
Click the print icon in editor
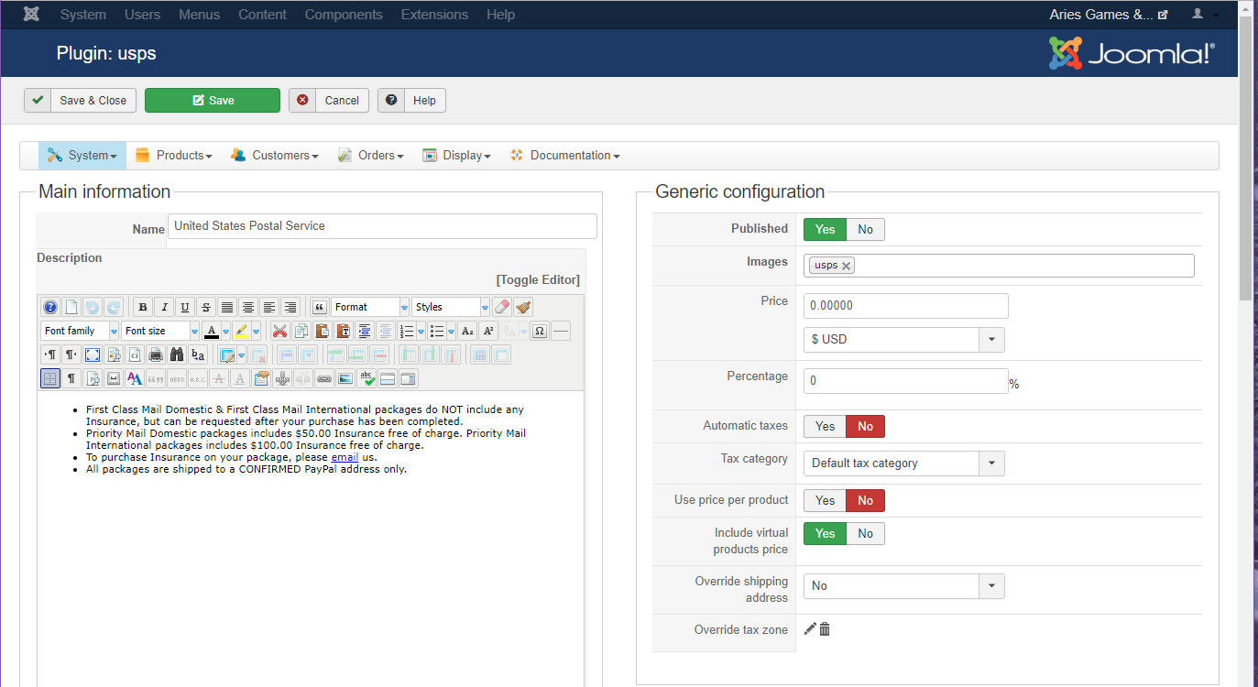(156, 354)
